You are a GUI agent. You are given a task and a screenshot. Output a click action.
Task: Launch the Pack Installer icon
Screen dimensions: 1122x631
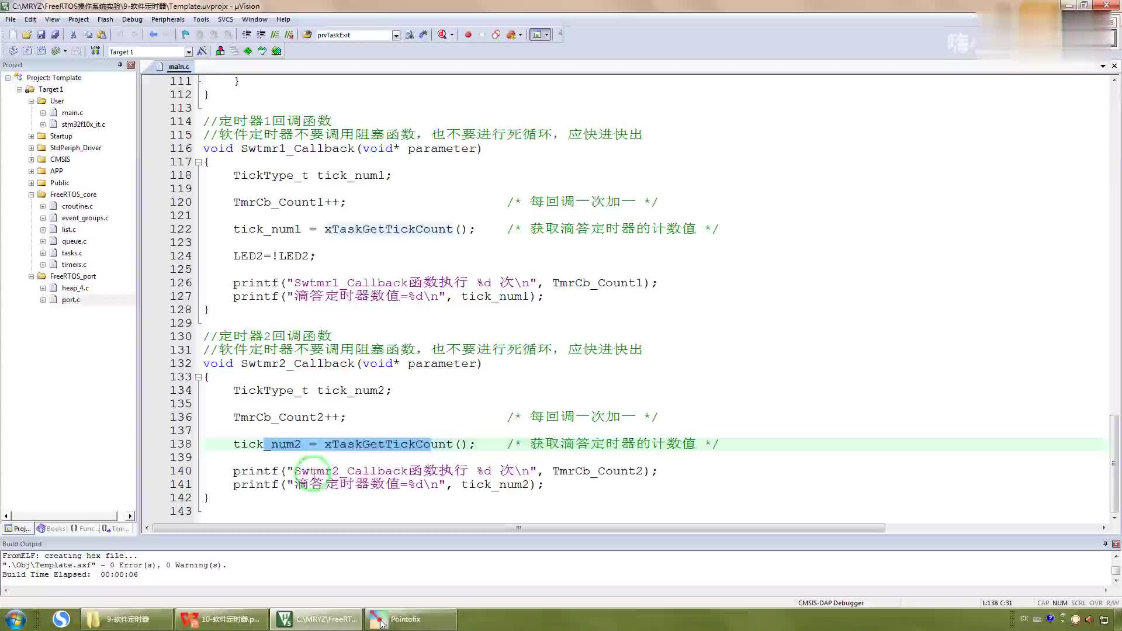[x=276, y=51]
